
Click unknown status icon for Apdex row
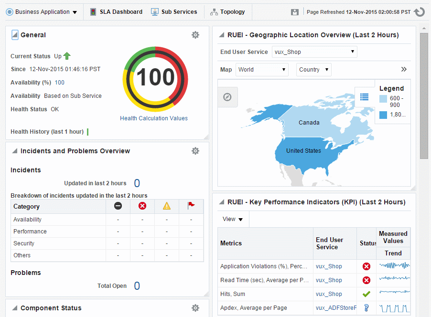(x=366, y=307)
